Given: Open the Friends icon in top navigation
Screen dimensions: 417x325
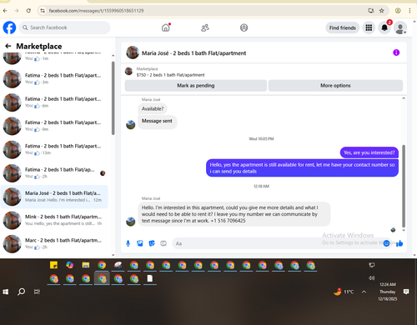Looking at the screenshot, I should pyautogui.click(x=205, y=27).
